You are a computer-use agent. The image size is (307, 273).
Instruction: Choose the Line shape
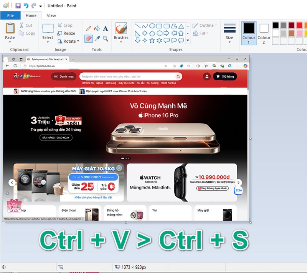[138, 26]
